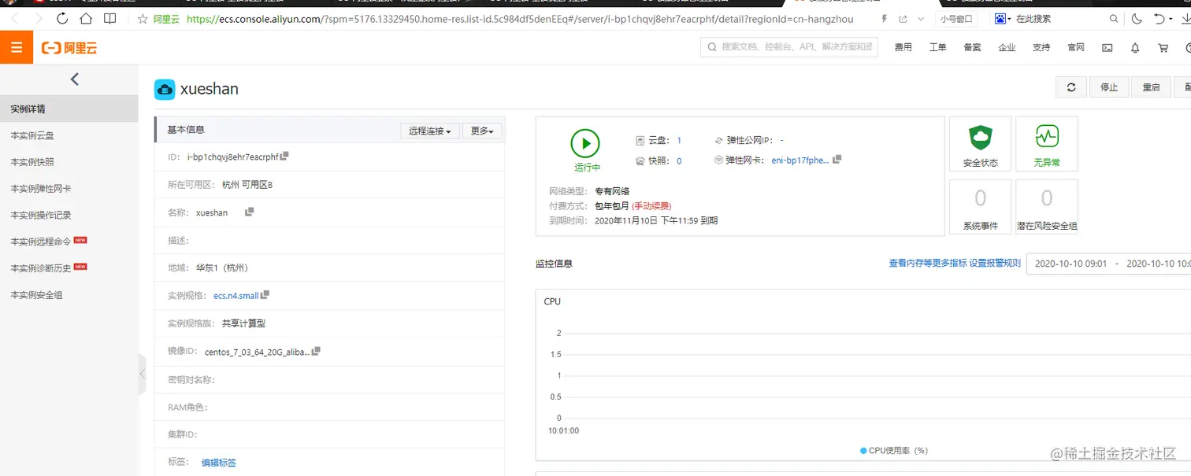1191x476 pixels.
Task: Click the 快照 count 0 link
Action: tap(679, 161)
